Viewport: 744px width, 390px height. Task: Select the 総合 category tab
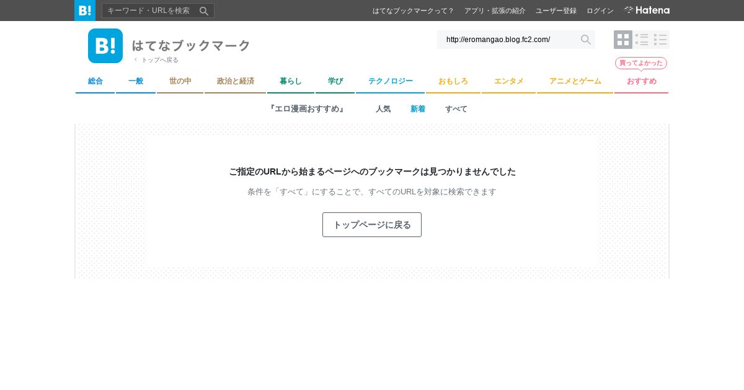(x=95, y=82)
